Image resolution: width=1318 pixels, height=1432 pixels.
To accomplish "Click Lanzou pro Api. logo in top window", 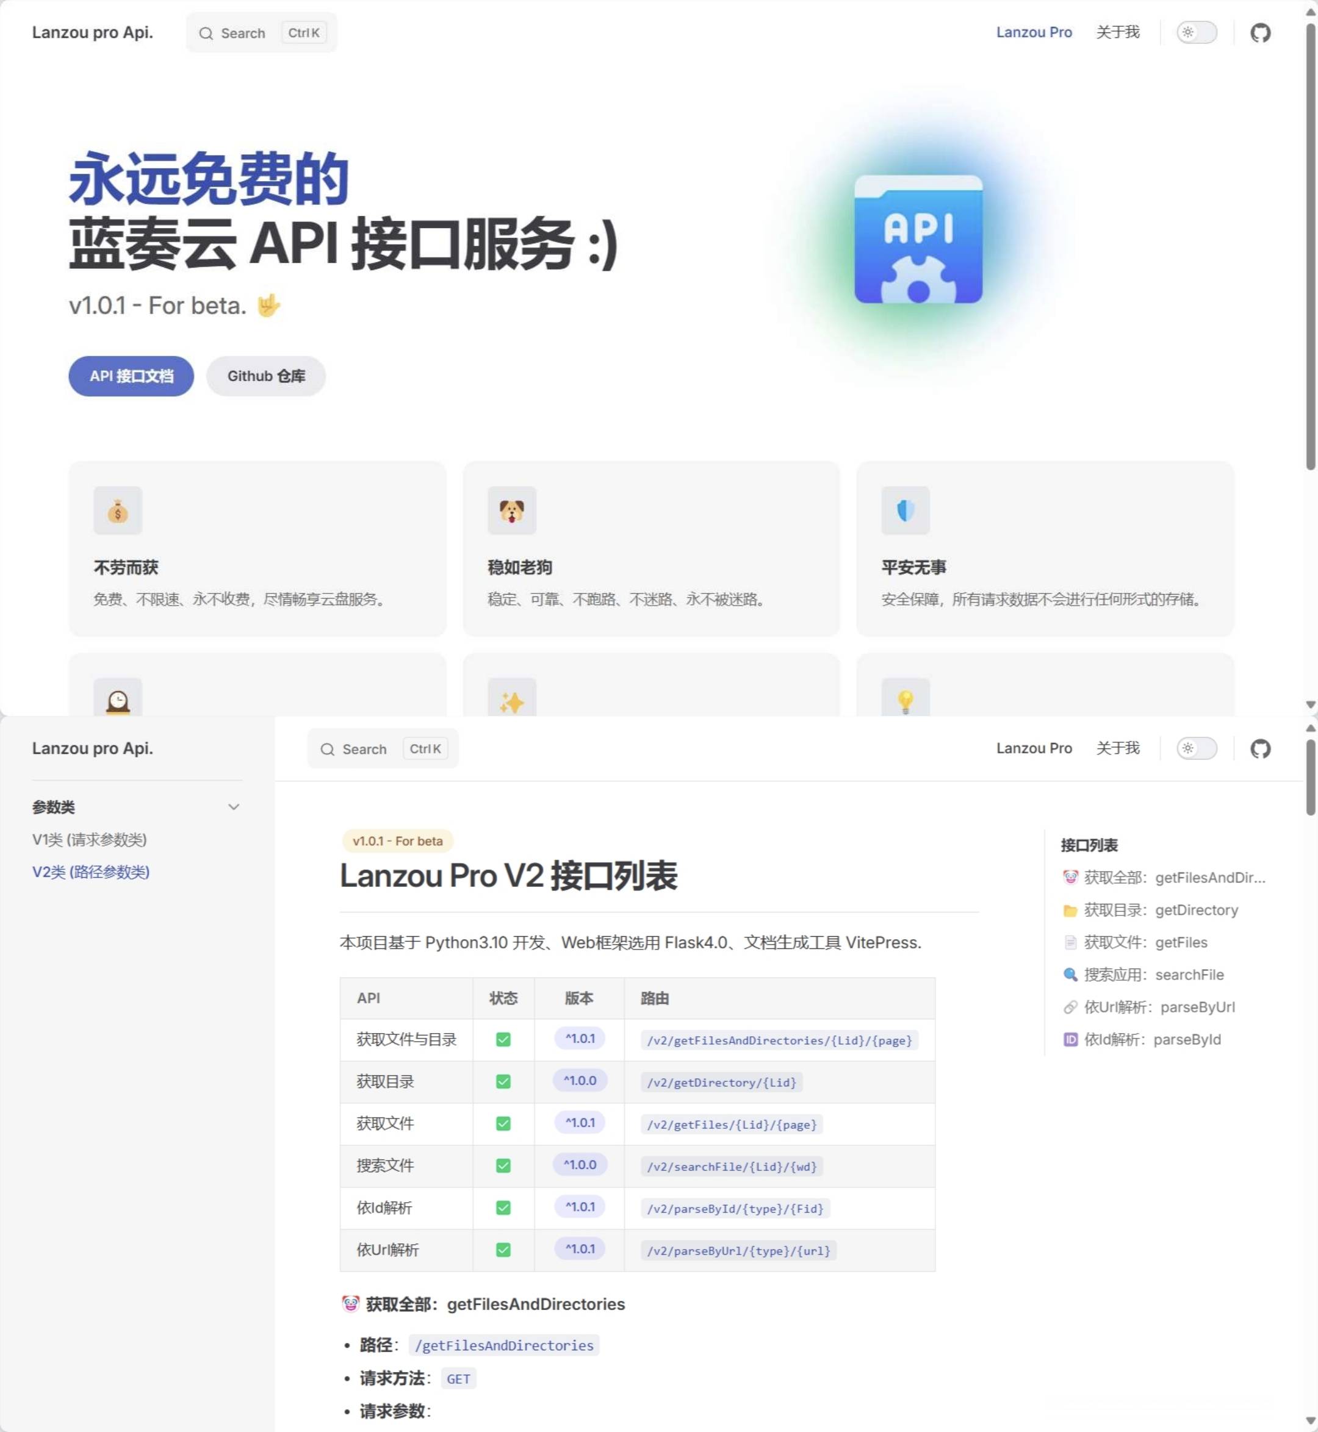I will coord(93,32).
